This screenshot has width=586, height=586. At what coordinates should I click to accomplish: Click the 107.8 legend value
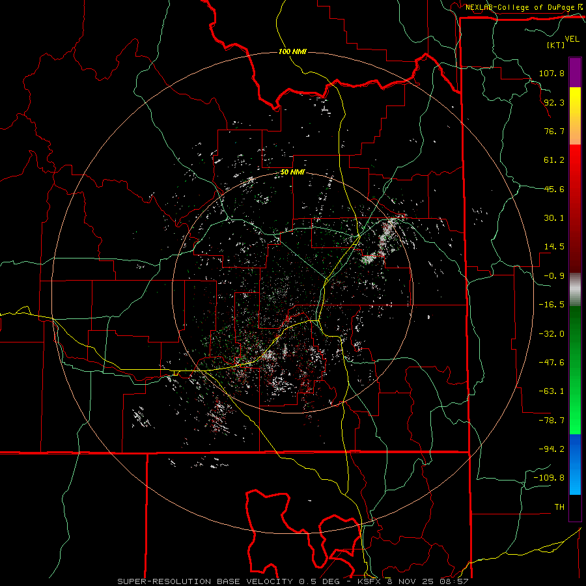tap(551, 73)
